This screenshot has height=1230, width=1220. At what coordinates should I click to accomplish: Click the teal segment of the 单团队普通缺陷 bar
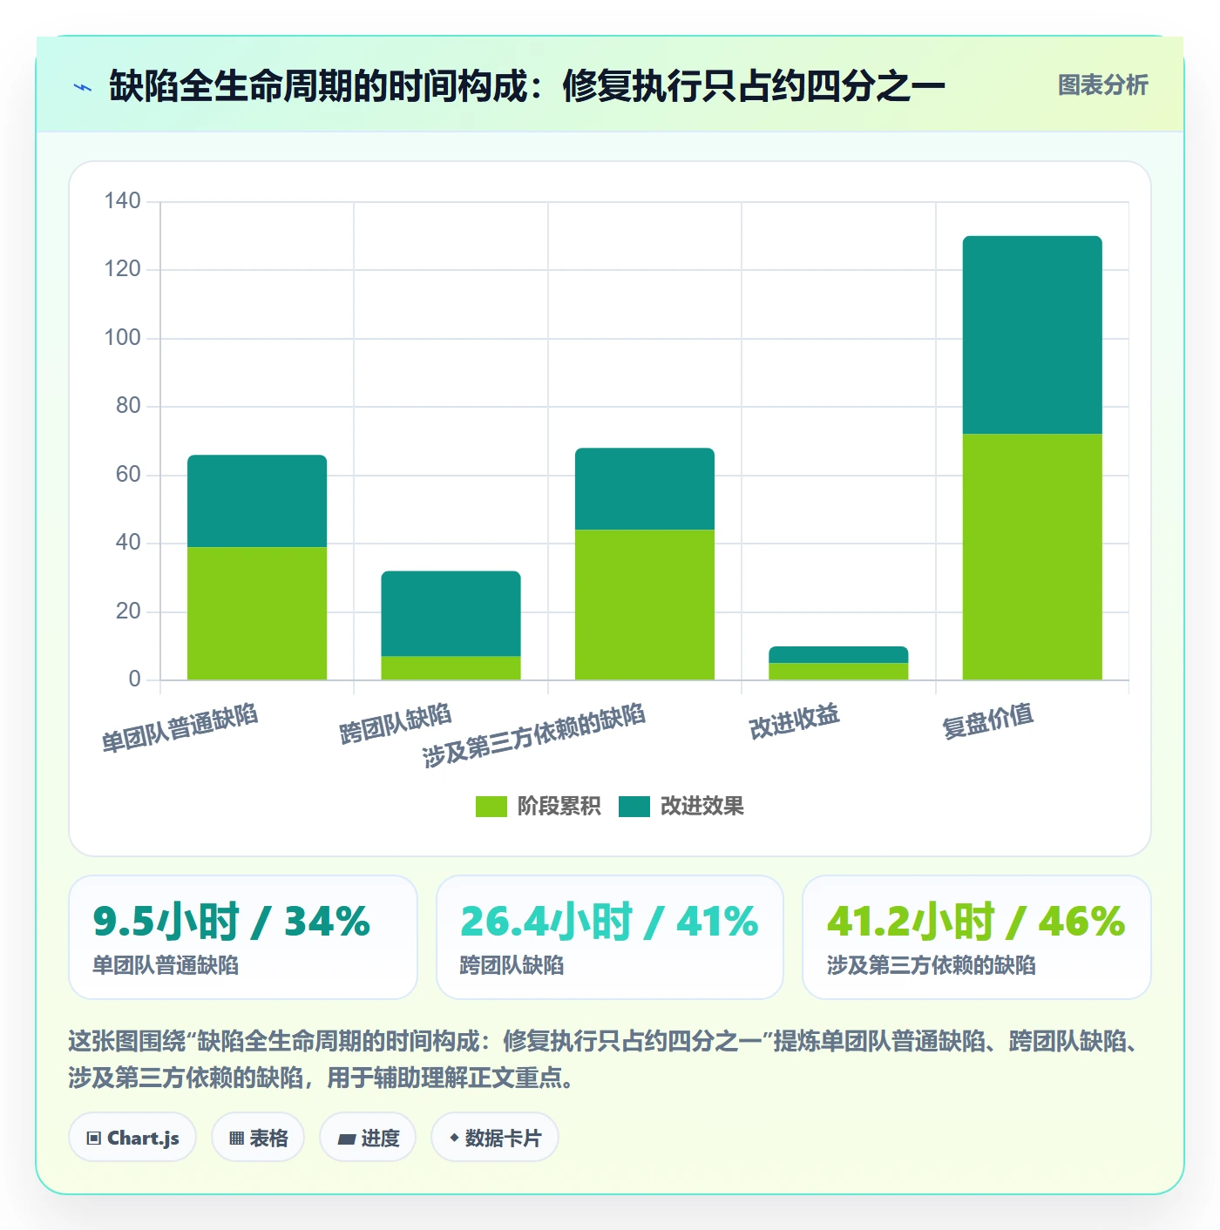pyautogui.click(x=257, y=501)
